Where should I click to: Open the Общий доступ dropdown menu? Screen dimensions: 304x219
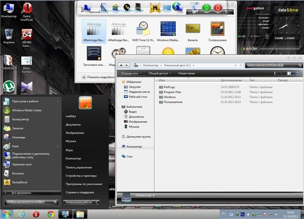point(159,73)
